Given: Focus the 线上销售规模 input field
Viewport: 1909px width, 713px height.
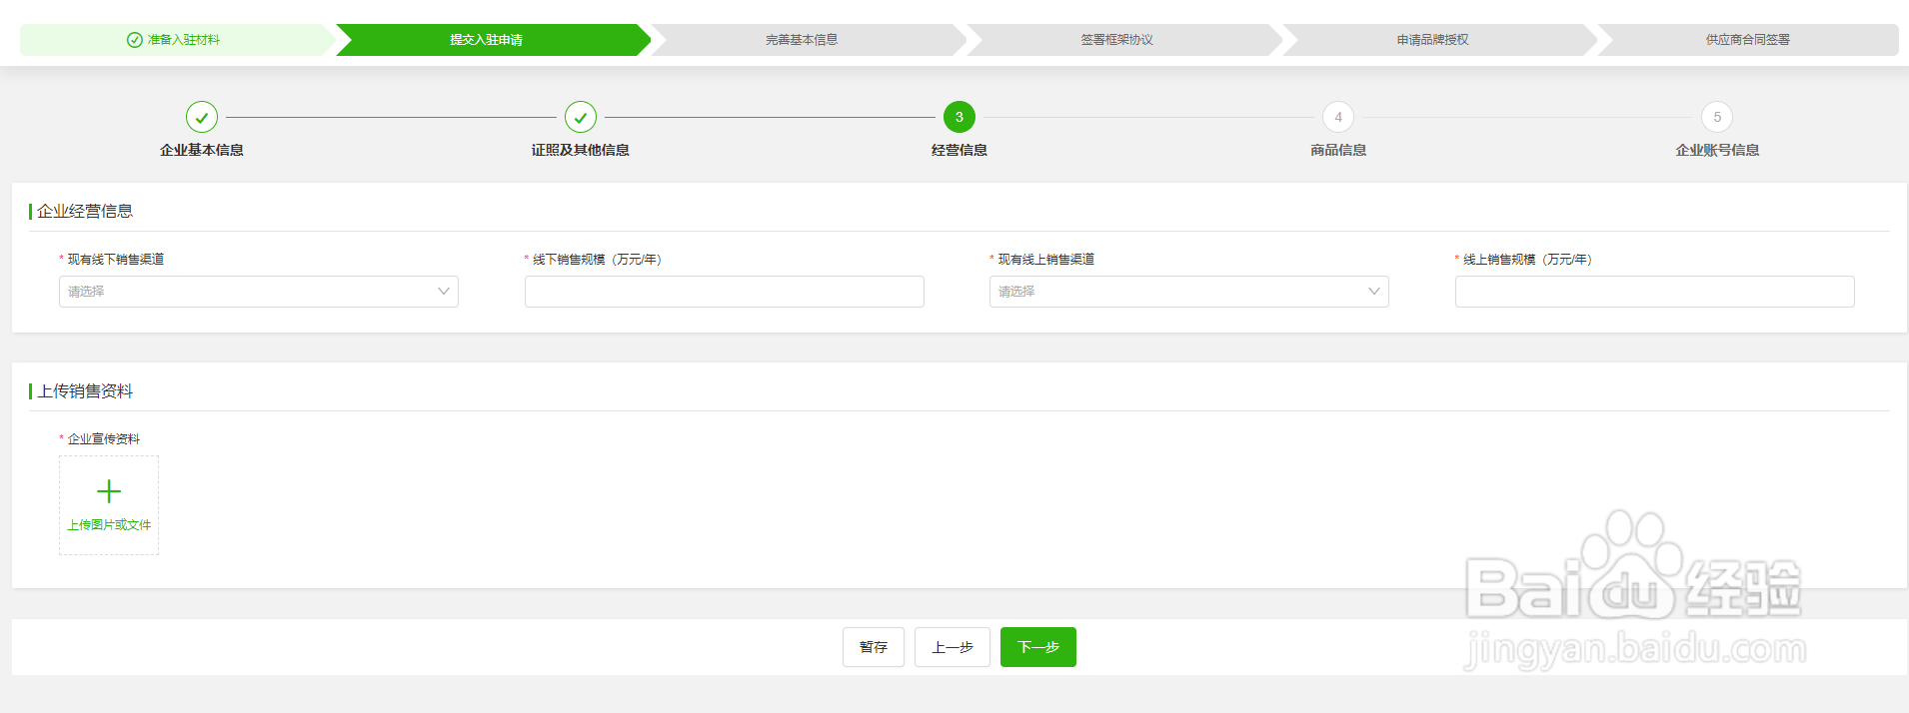Looking at the screenshot, I should click(x=1655, y=292).
